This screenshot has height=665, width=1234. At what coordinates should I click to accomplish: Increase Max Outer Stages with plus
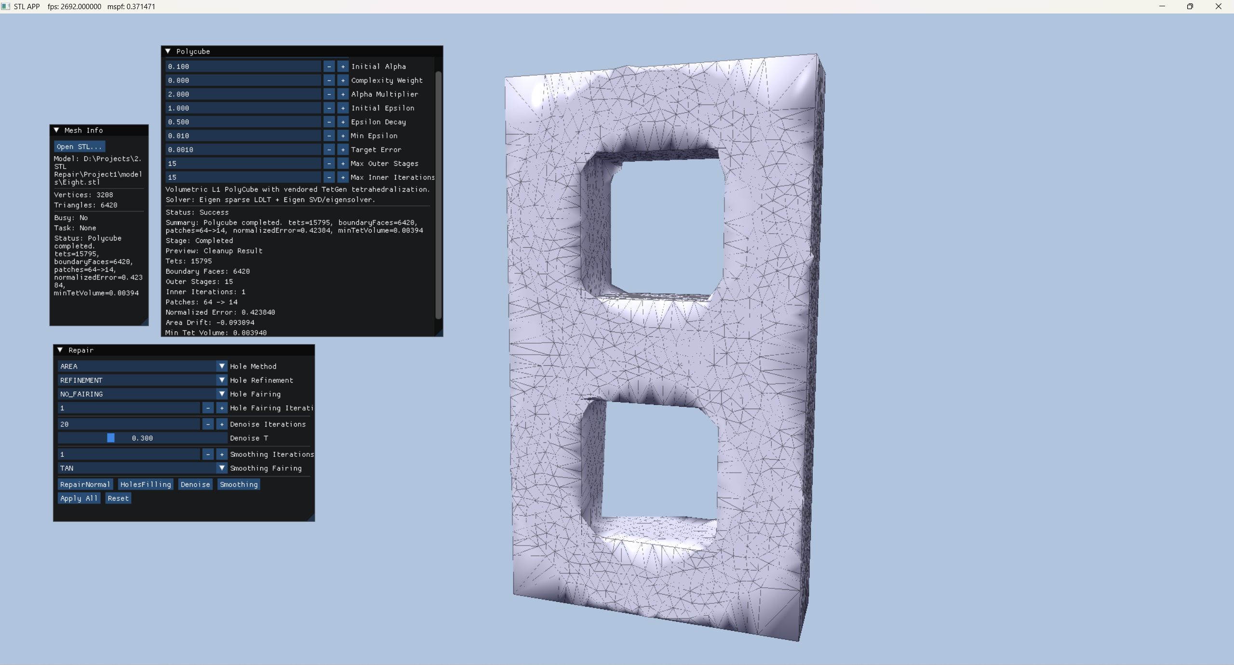343,163
